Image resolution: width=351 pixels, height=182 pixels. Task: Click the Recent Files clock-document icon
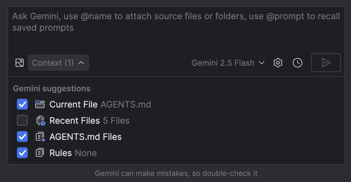pos(40,121)
